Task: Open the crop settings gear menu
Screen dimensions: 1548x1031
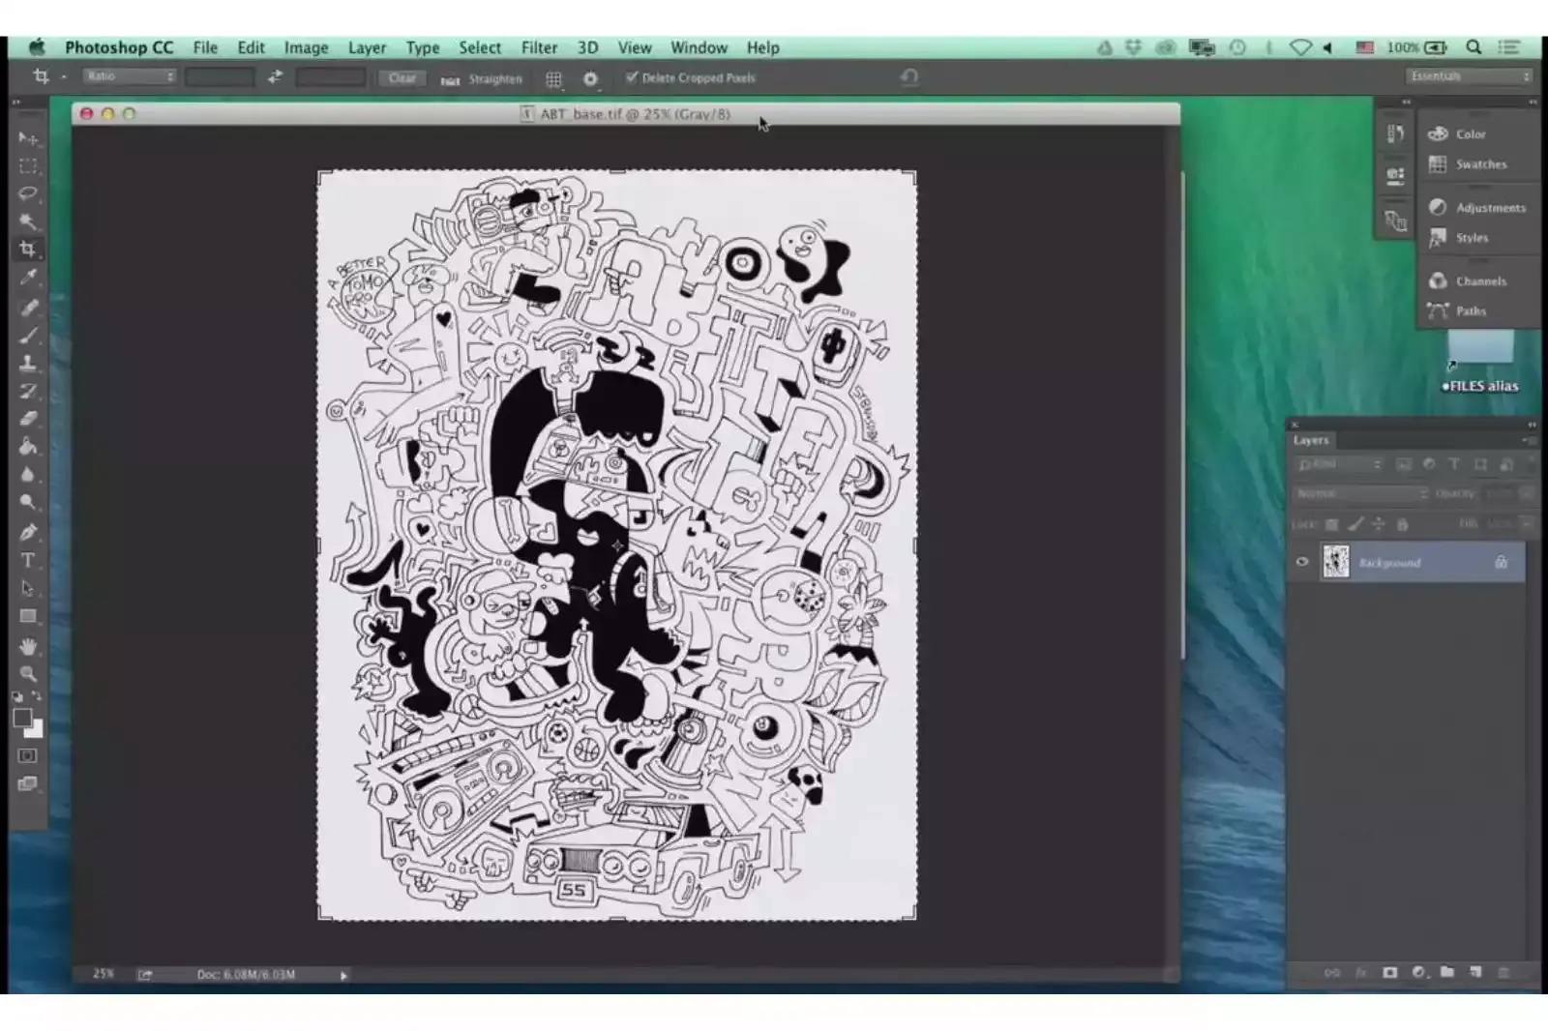Action: click(x=590, y=78)
